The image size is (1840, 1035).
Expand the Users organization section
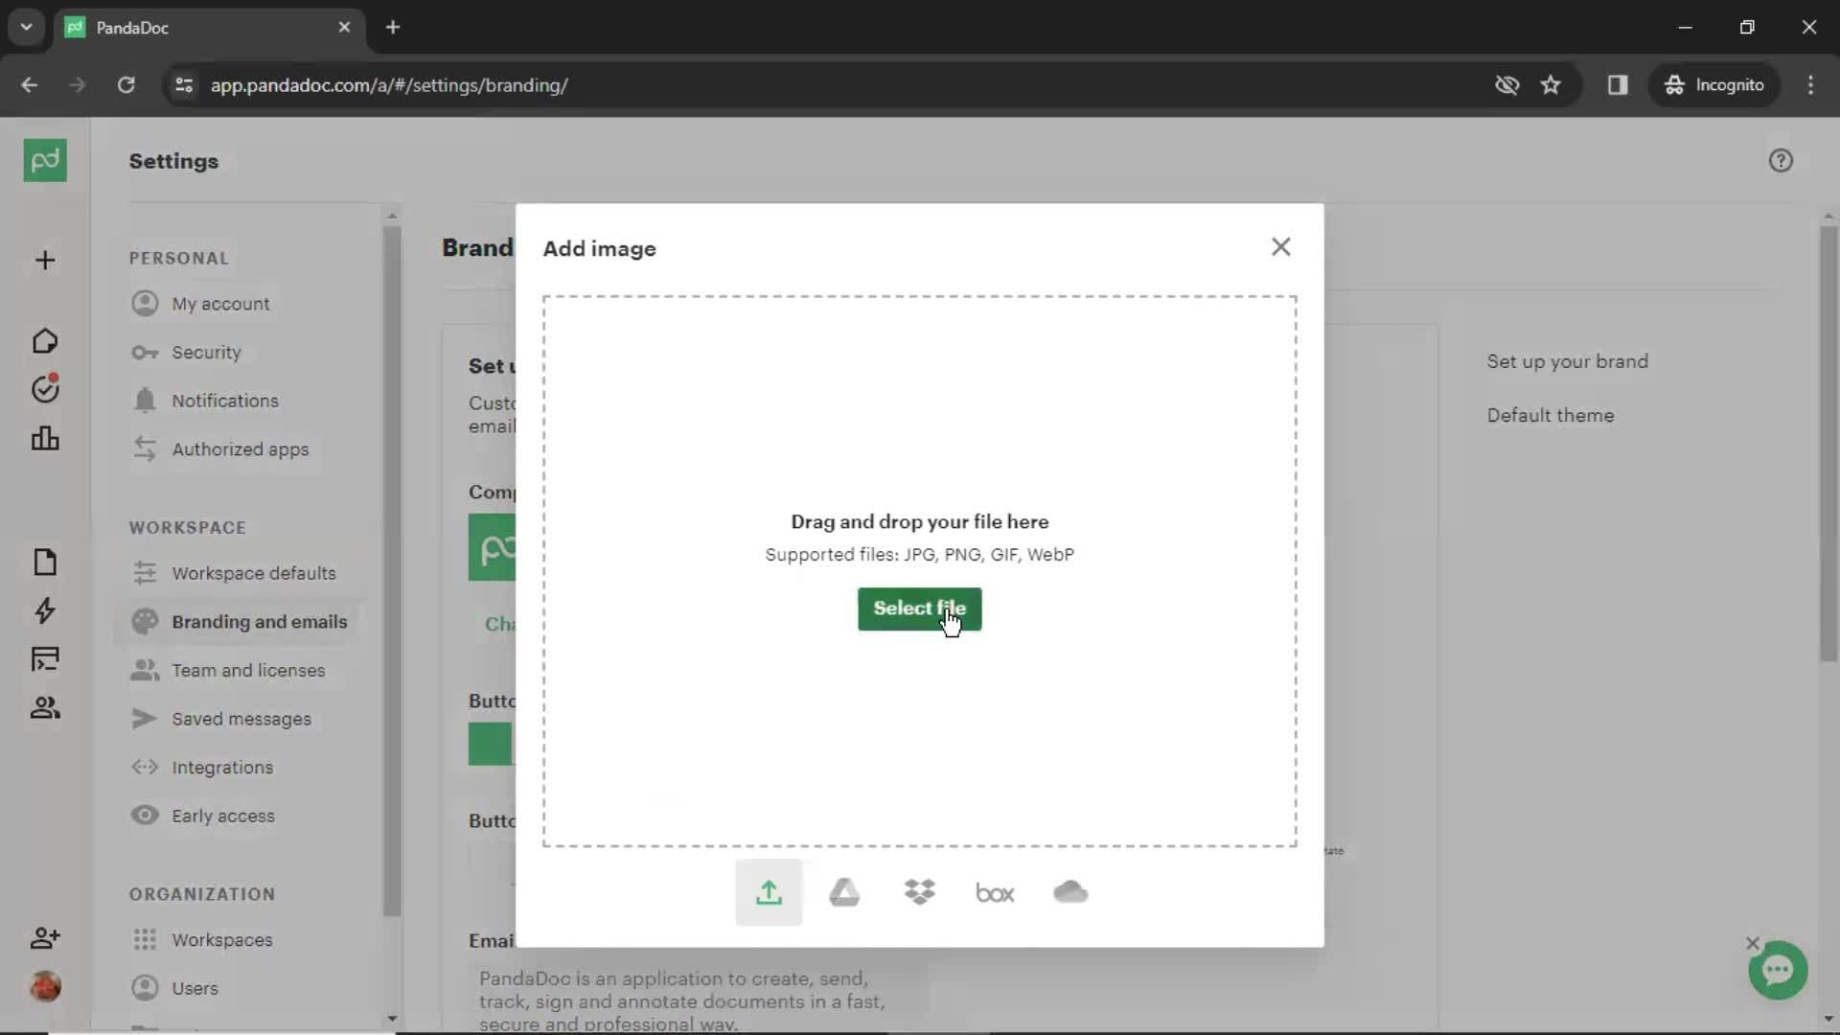click(x=195, y=987)
